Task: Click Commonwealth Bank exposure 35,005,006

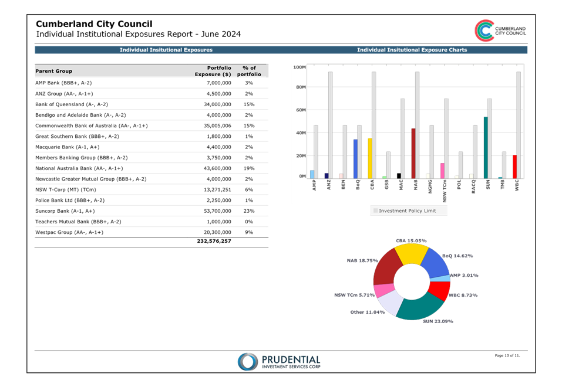Action: tap(217, 125)
